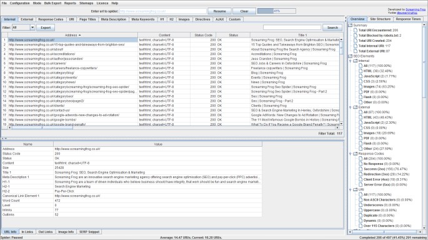Click the search text field
428x240 pixels.
tap(292, 27)
